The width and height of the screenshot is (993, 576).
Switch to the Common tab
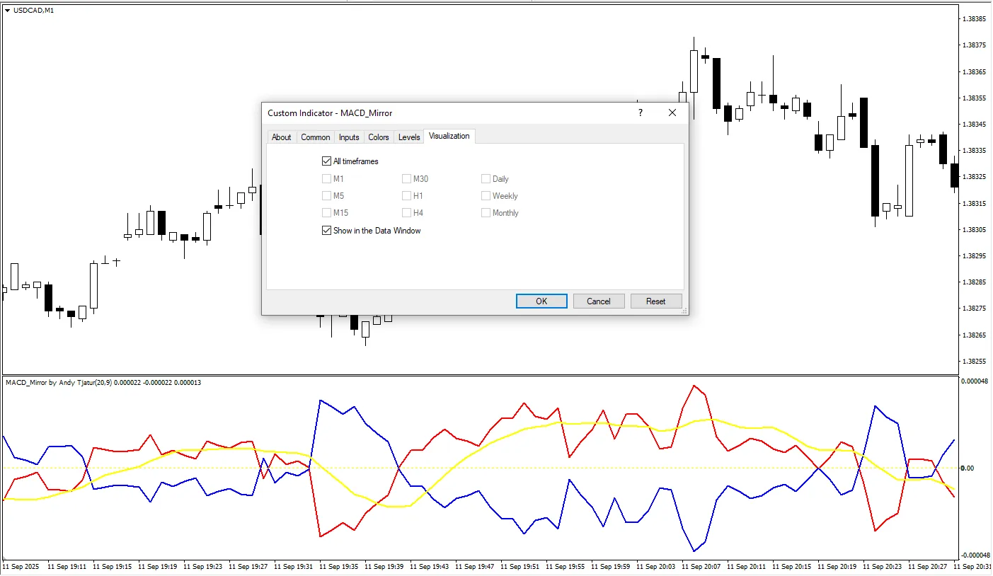coord(316,137)
